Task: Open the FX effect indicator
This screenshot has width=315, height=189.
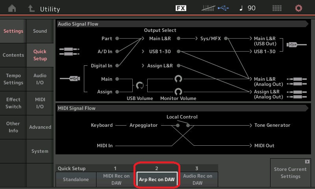Action: [181, 8]
